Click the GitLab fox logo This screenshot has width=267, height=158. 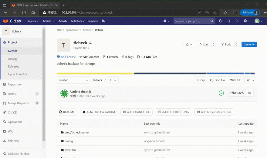pos(5,21)
